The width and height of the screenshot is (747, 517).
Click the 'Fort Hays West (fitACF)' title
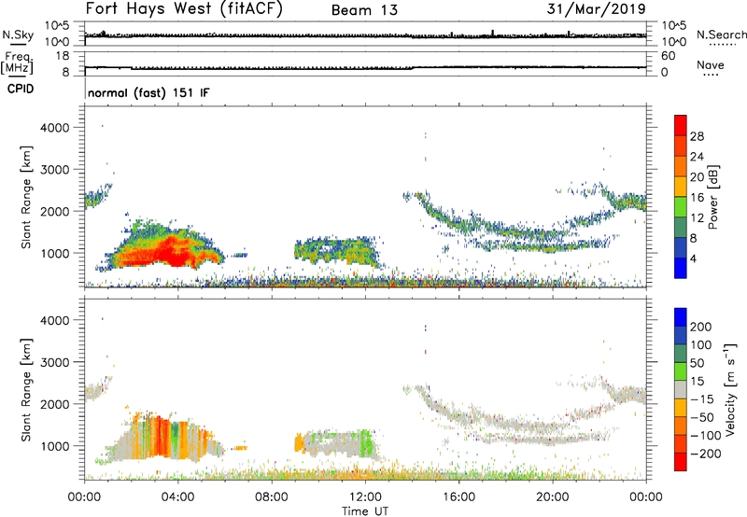(184, 9)
